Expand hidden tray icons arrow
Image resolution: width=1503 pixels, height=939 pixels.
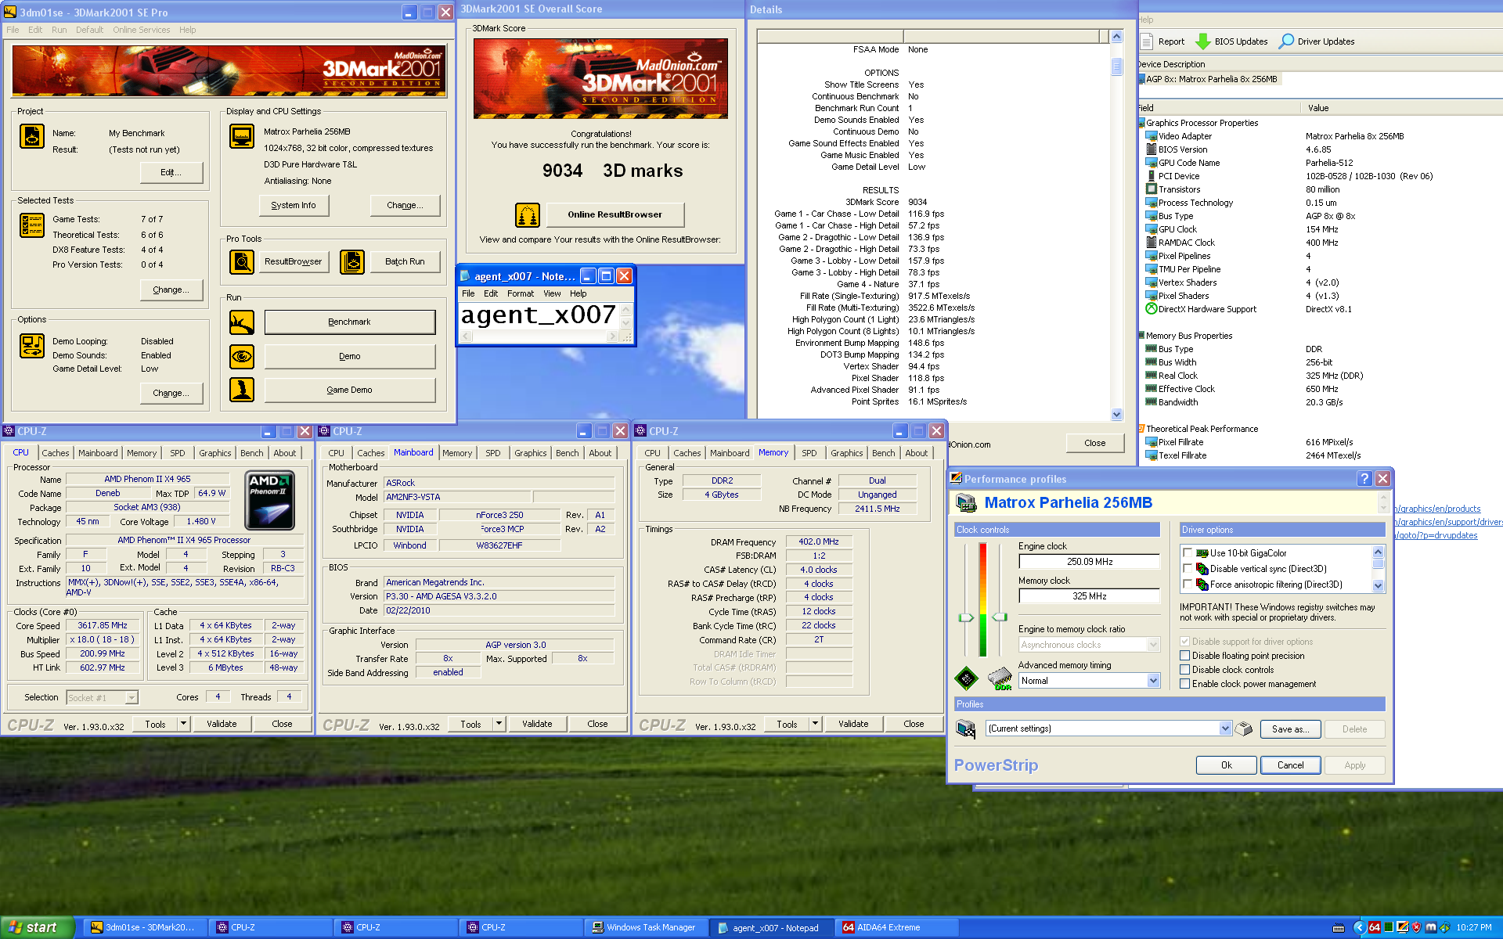[x=1359, y=927]
